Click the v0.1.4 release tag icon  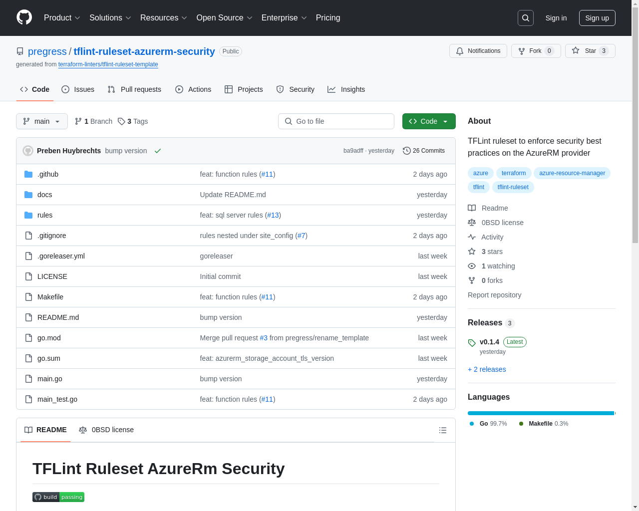pyautogui.click(x=472, y=343)
